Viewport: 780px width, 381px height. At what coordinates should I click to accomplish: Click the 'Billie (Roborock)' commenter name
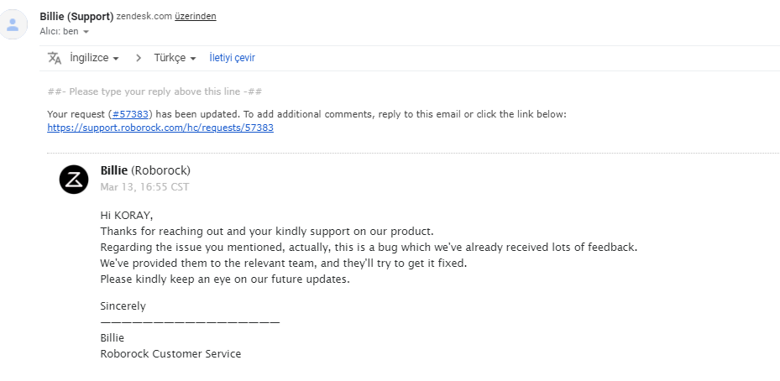click(145, 170)
